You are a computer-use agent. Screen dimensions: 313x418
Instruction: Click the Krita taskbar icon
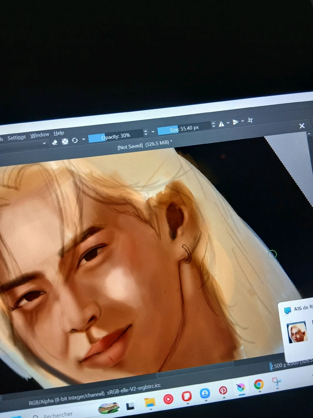point(241,387)
